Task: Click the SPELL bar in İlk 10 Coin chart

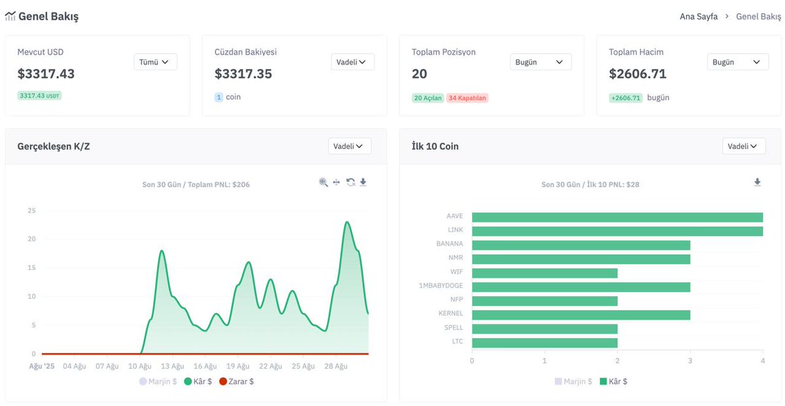Action: tap(545, 329)
